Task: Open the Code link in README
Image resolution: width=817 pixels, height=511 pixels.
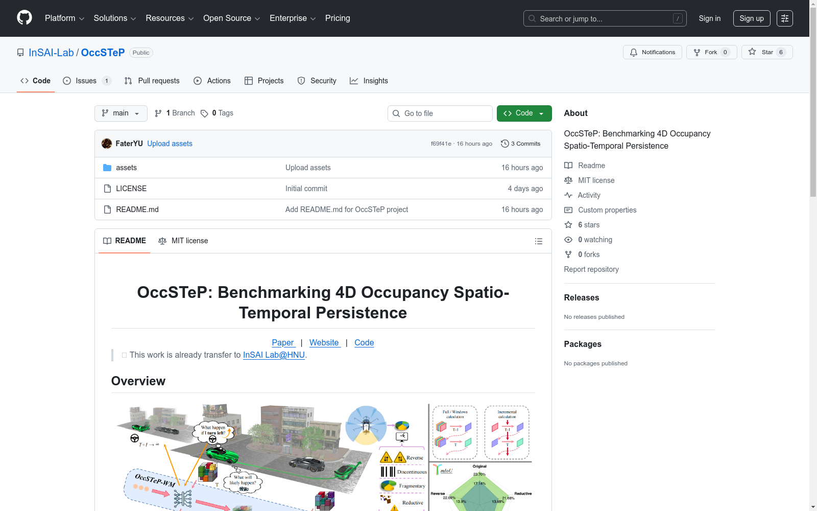Action: point(364,342)
